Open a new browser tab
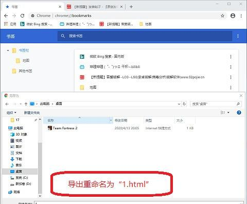247x204 pixels. point(131,7)
